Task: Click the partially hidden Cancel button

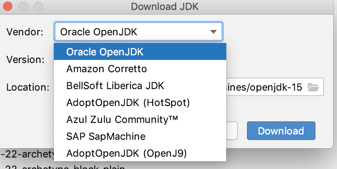Action: point(232,131)
